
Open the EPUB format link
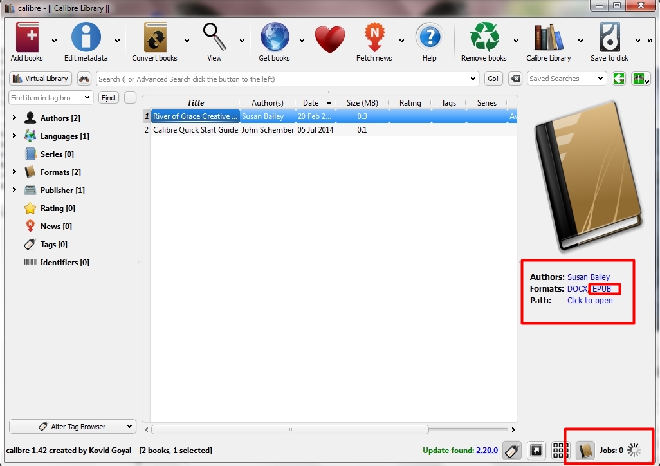click(x=601, y=289)
